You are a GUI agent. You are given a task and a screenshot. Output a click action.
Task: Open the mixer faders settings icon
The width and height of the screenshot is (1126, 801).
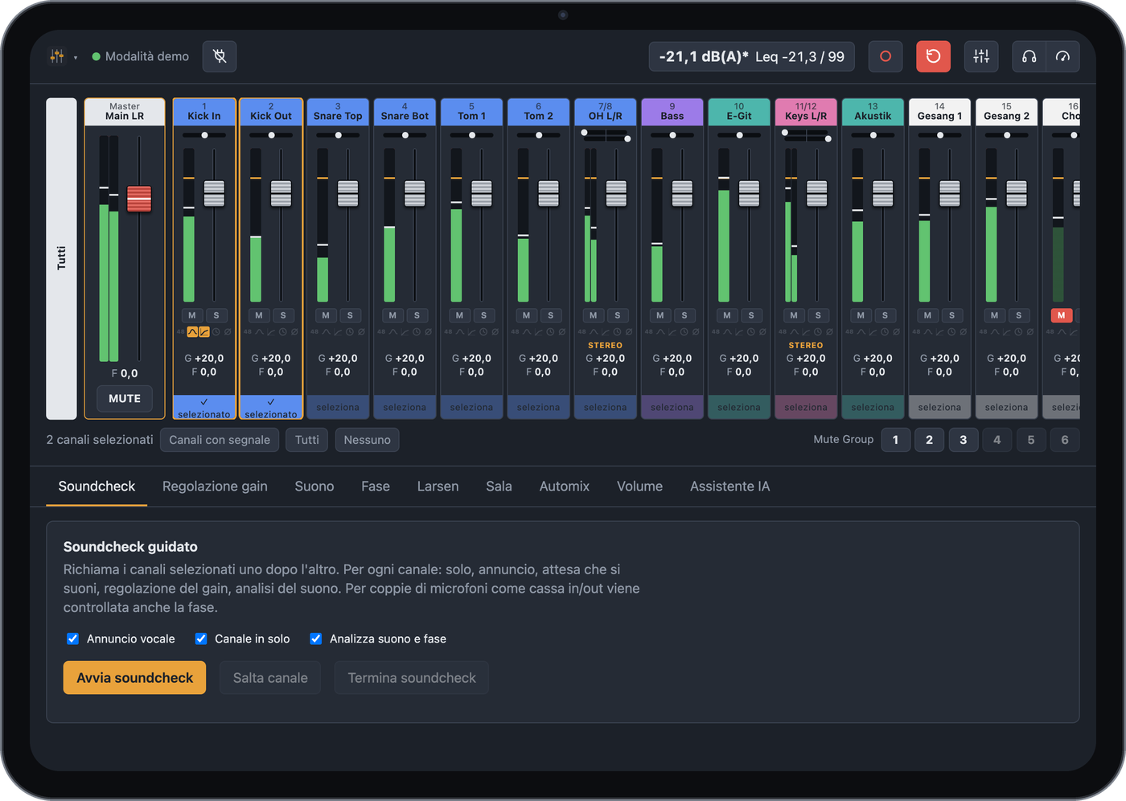click(981, 56)
